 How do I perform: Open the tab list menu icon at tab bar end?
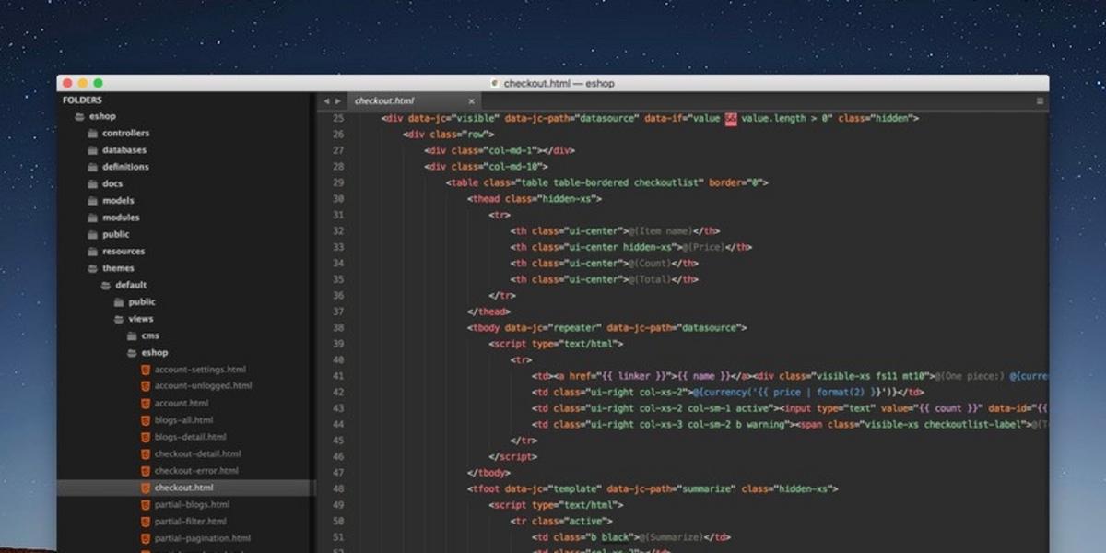pos(1040,100)
